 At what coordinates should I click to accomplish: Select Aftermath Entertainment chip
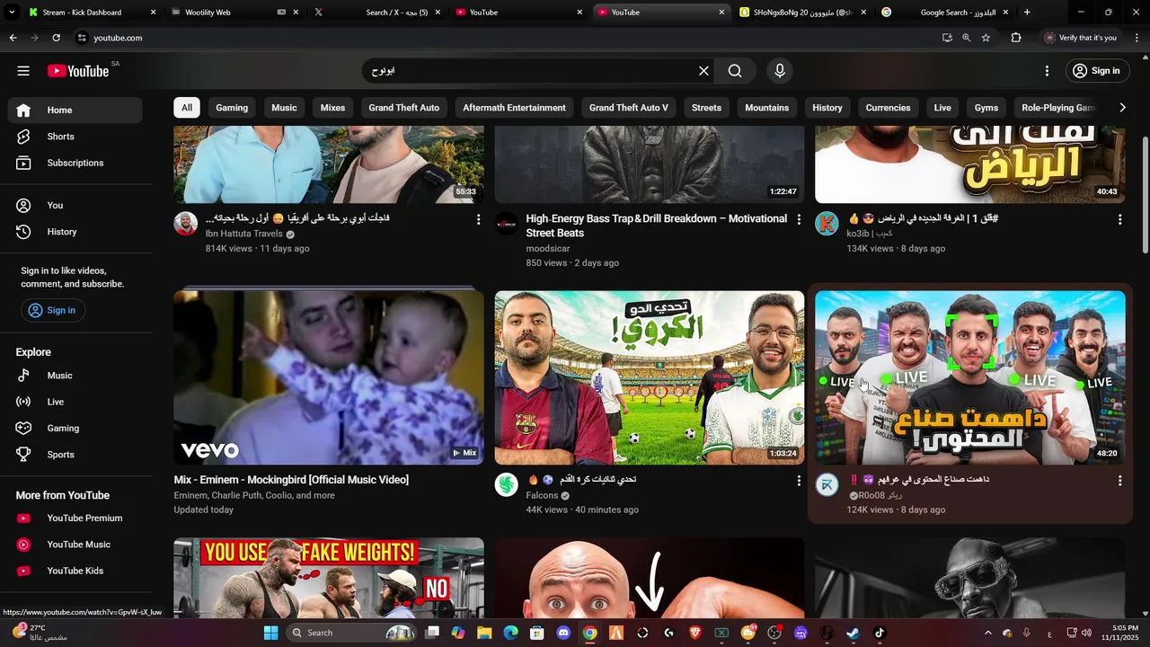(514, 108)
